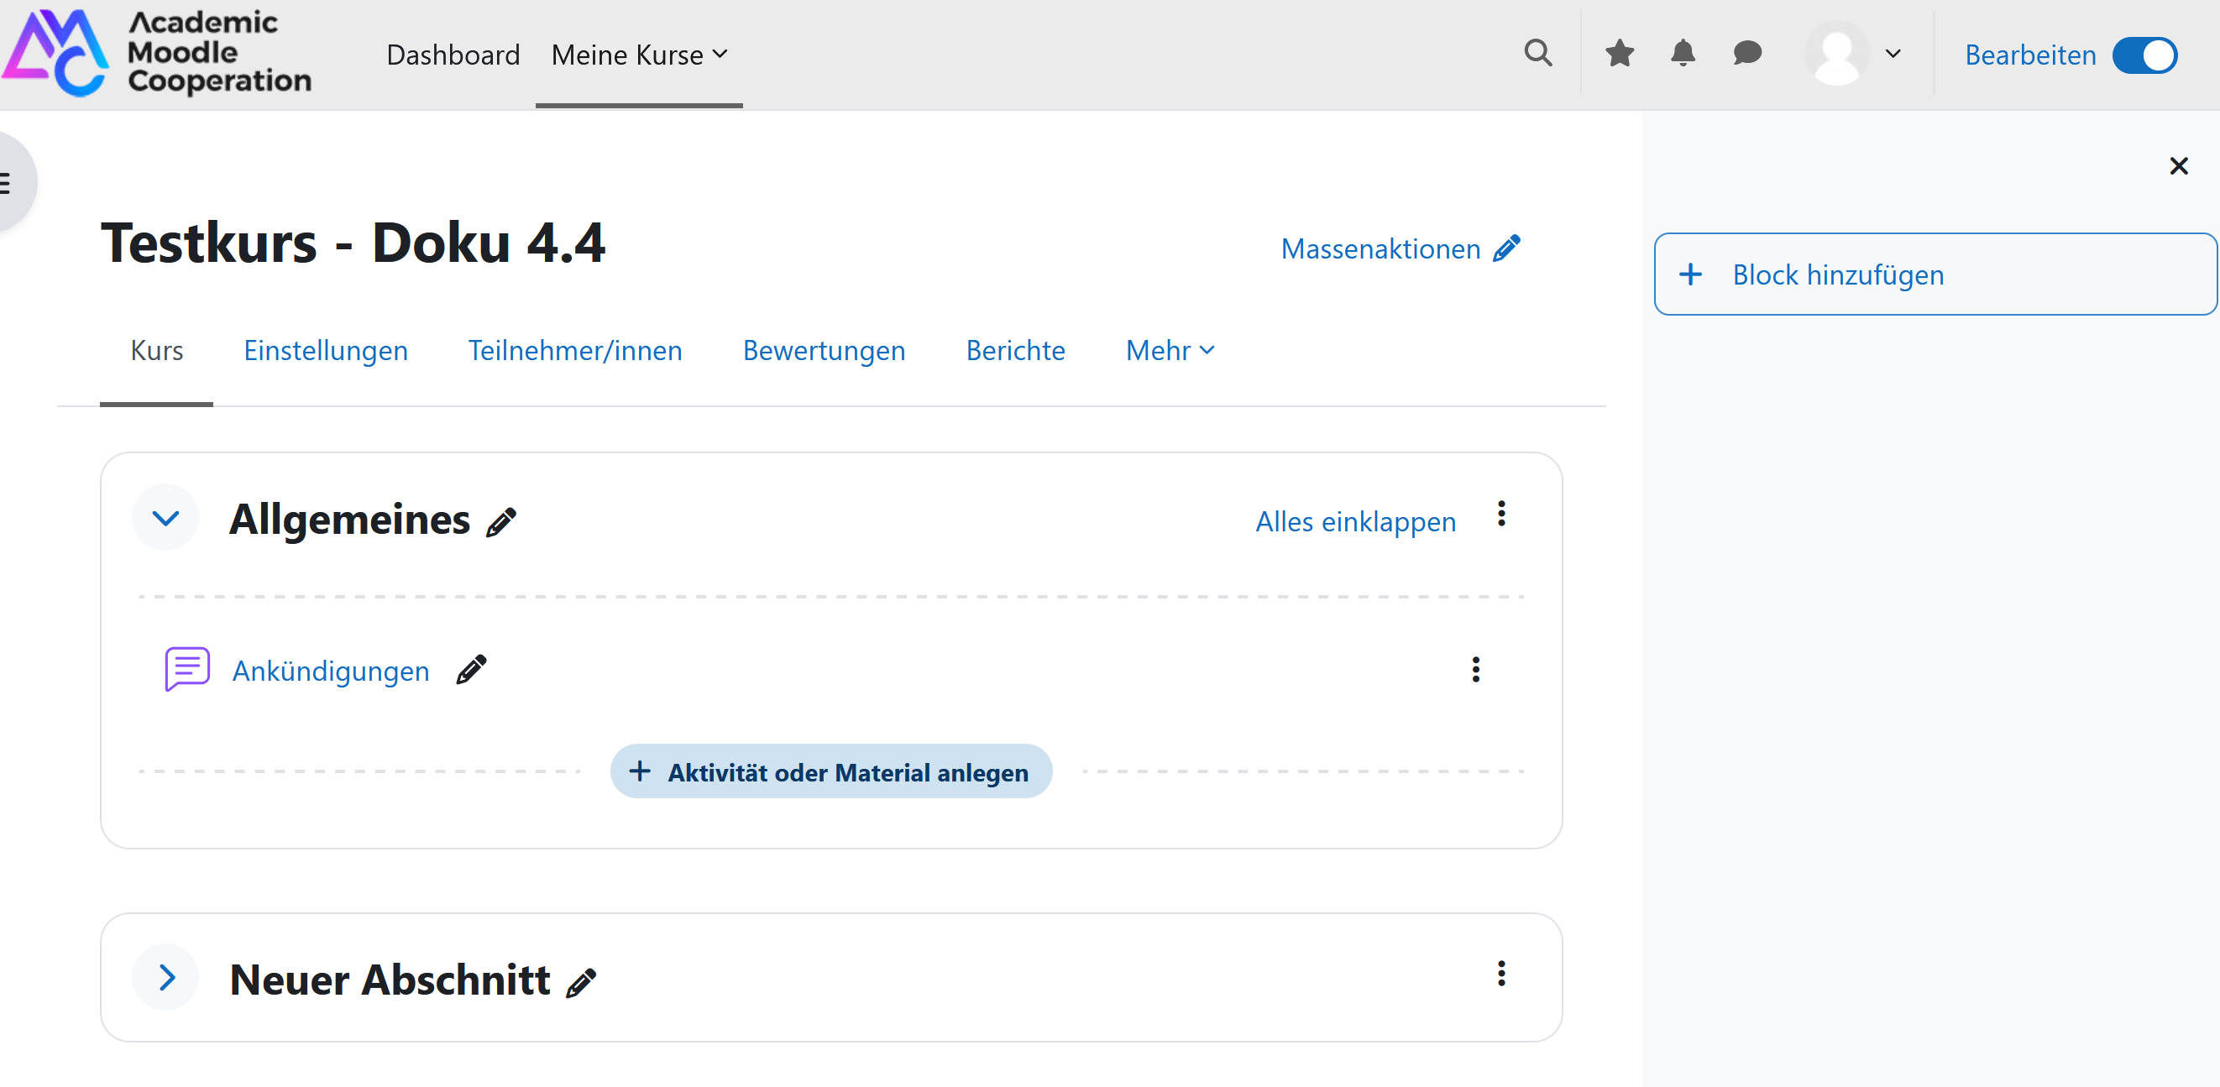Open the Ankündigungen activity three-dot menu
The height and width of the screenshot is (1087, 2220).
tap(1476, 669)
